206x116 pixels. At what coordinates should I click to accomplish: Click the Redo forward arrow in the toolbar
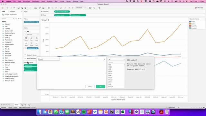pyautogui.click(x=11, y=8)
